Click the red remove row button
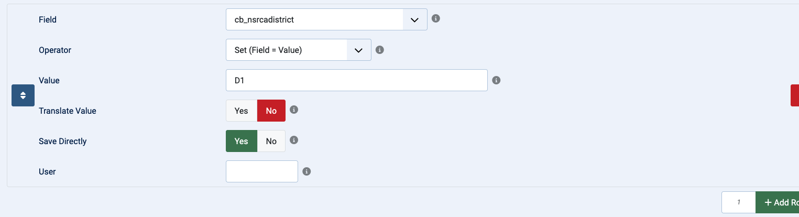The image size is (799, 217). [795, 95]
